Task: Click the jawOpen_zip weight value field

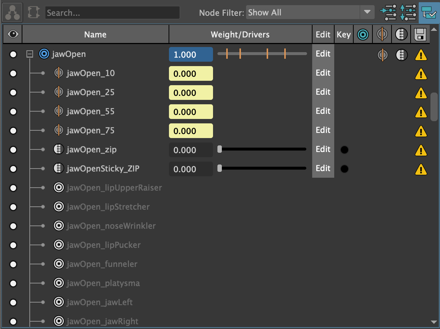Action: click(x=191, y=150)
